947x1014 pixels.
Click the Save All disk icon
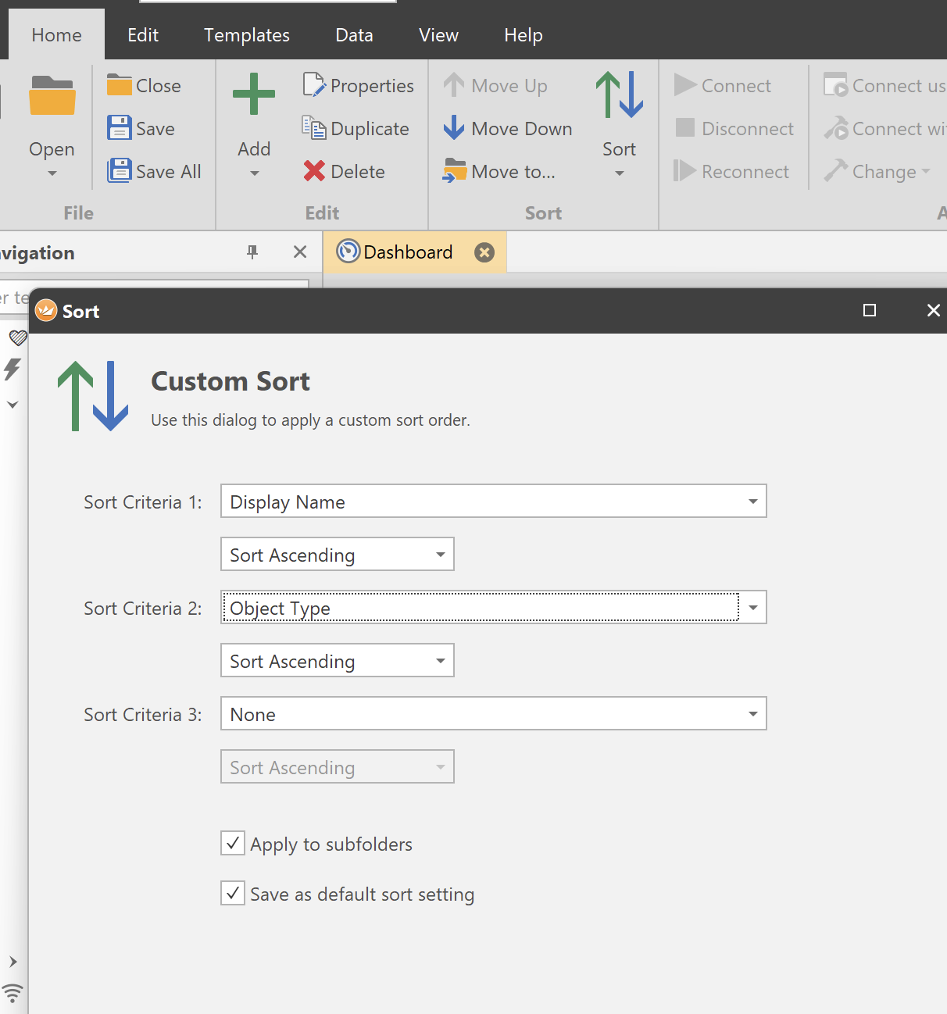[x=120, y=171]
